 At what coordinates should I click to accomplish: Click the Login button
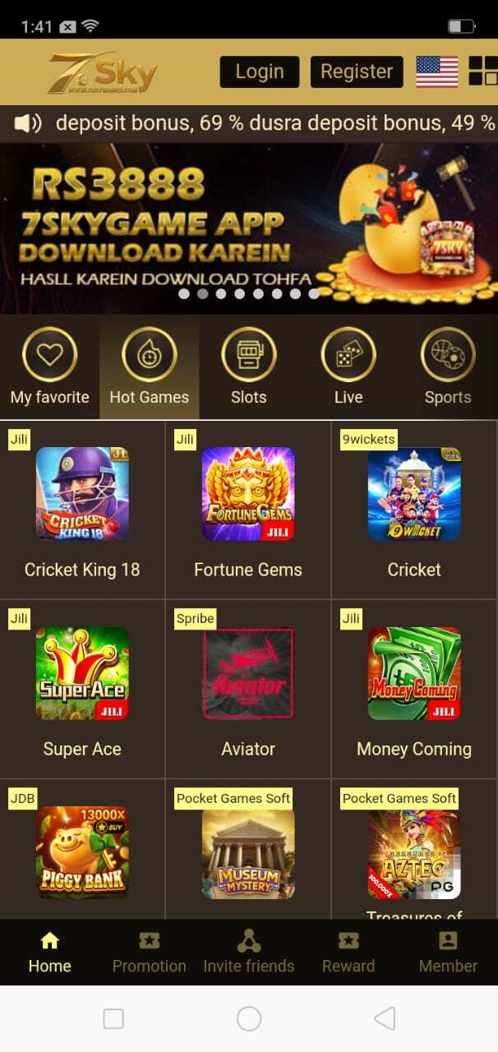click(260, 72)
